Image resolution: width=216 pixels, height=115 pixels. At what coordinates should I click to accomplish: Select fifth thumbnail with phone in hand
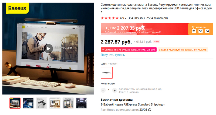pyautogui.click(x=68, y=103)
